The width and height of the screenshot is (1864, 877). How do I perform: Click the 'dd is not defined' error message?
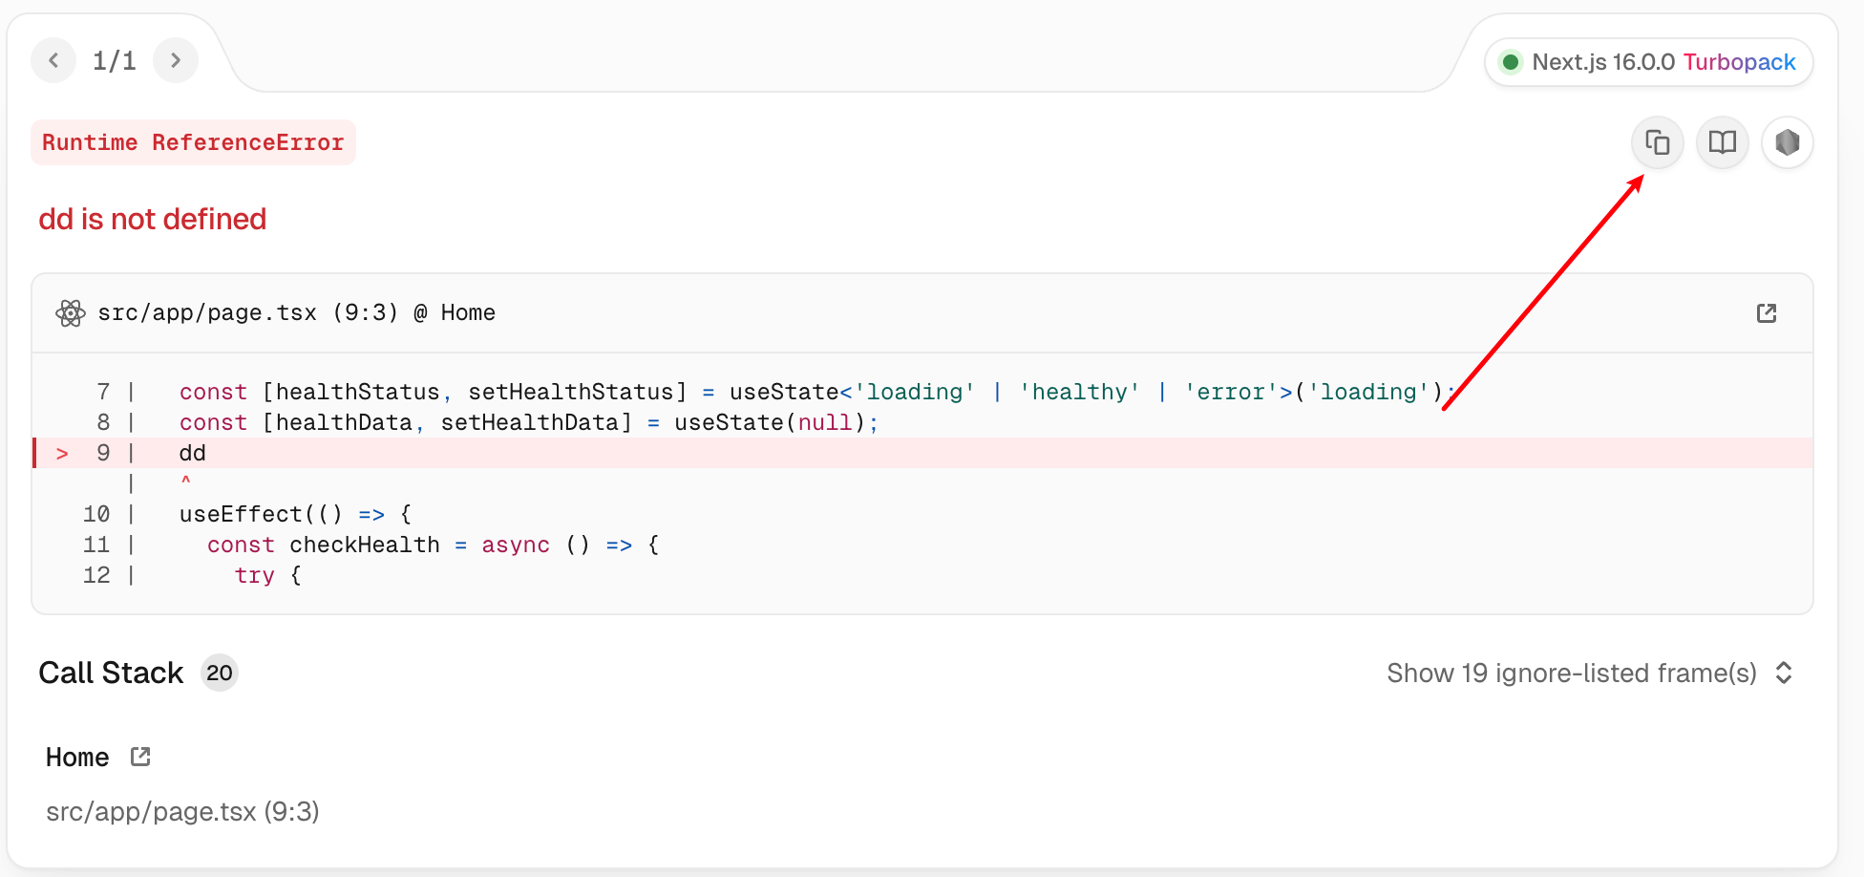pos(153,219)
